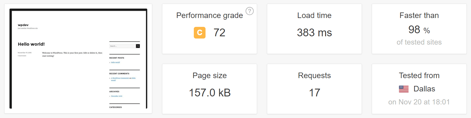The width and height of the screenshot is (471, 118).
Task: Click the Performance grade help question mark
Action: point(250,11)
